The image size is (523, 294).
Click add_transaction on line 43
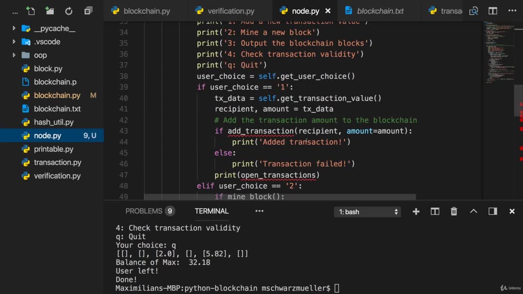click(x=261, y=131)
